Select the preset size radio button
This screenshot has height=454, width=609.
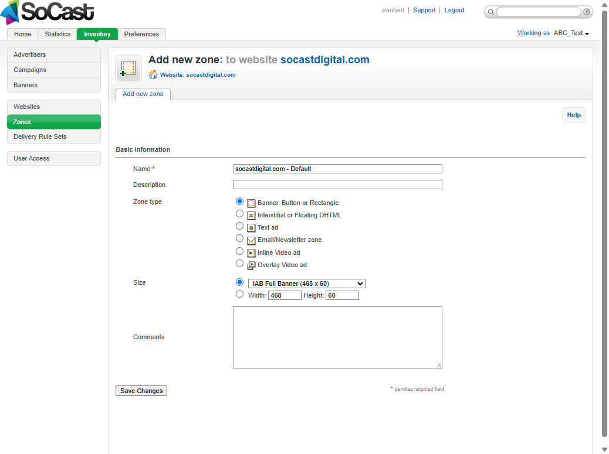(239, 282)
